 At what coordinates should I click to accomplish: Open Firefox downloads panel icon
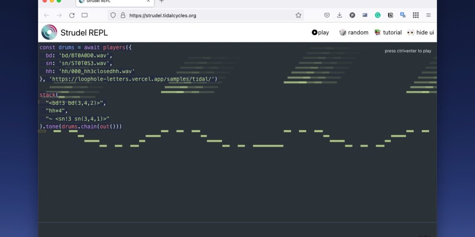pos(340,15)
